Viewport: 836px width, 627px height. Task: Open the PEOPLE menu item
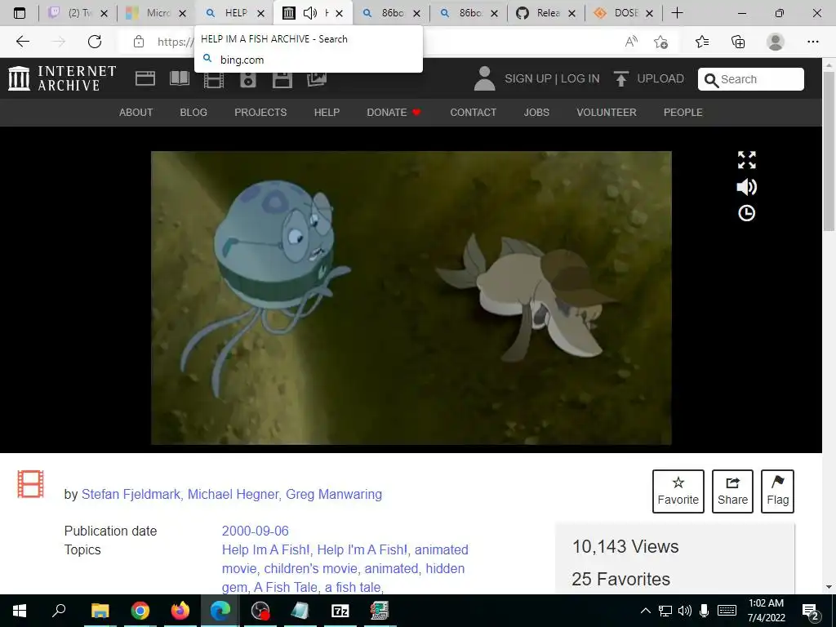coord(683,113)
